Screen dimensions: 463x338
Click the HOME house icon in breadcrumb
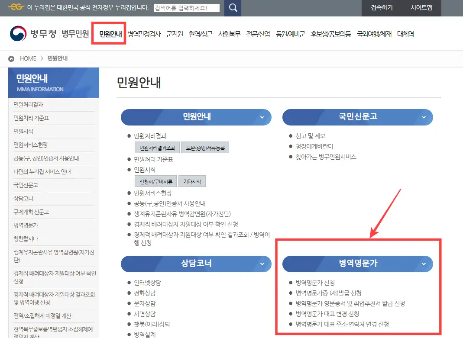pyautogui.click(x=12, y=58)
